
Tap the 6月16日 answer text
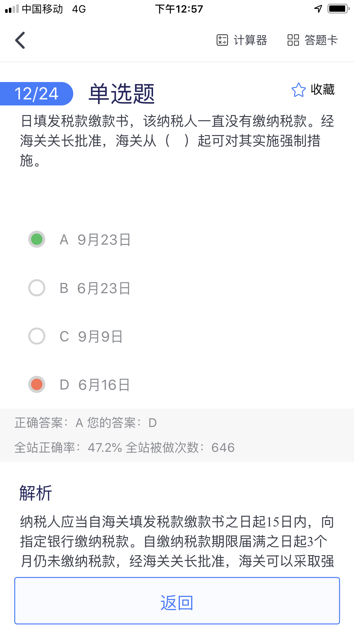pos(104,385)
